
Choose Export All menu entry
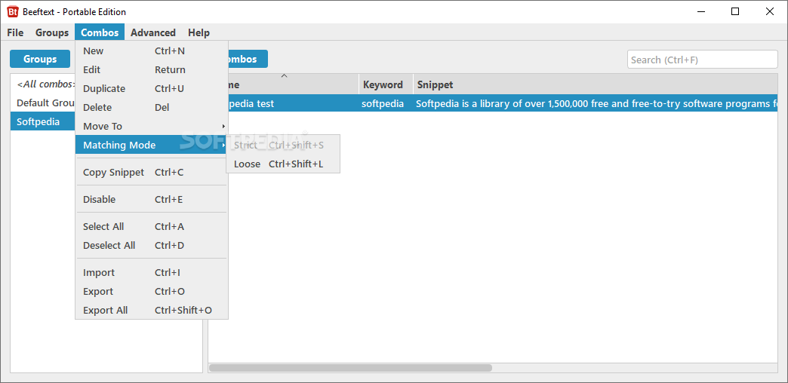coord(152,310)
